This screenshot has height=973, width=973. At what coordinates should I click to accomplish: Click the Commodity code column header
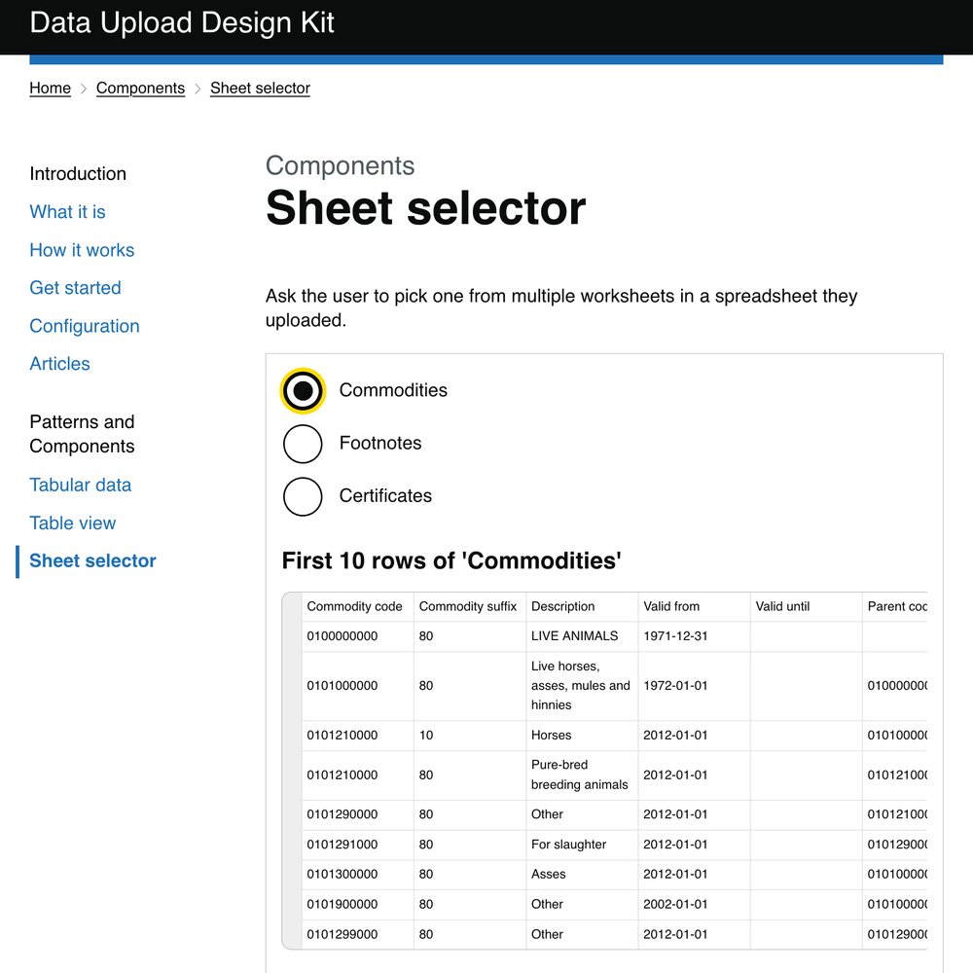(354, 606)
